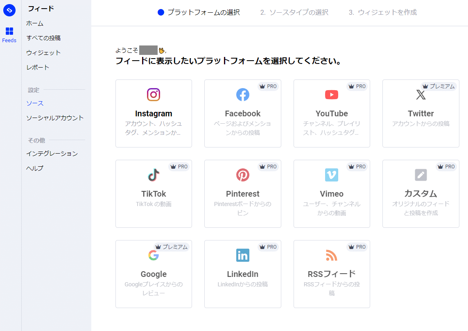Click the PRO badge on LinkedIn card
This screenshot has width=468, height=331.
coord(268,247)
